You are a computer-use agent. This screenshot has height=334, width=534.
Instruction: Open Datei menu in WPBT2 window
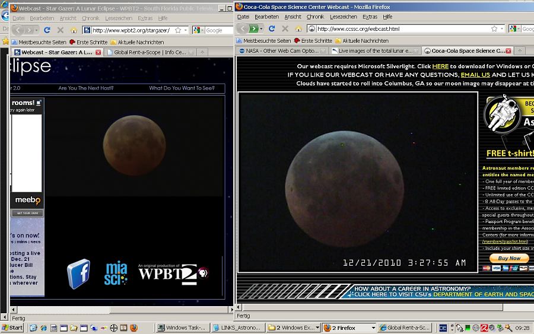(x=19, y=18)
